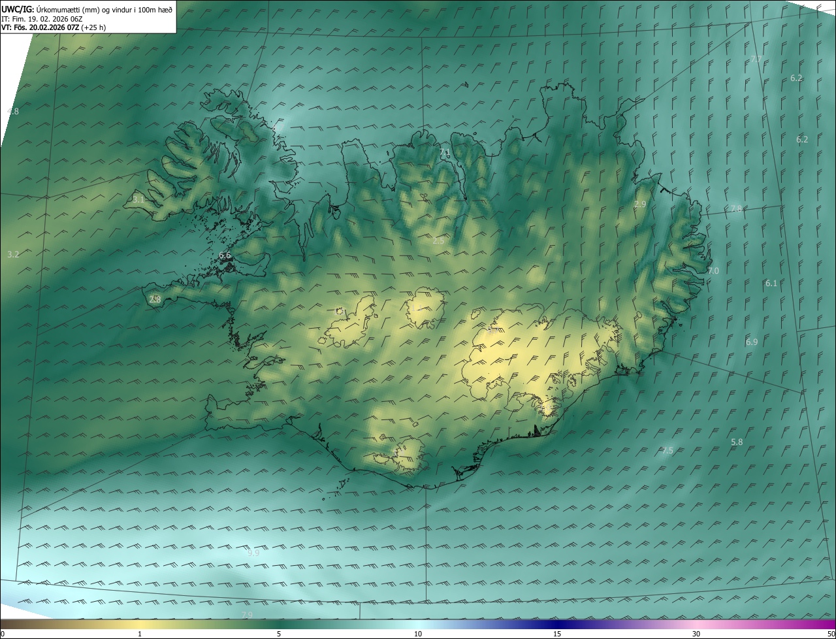836x639 pixels.
Task: Select the 7.7 value on the map
Action: (x=756, y=59)
